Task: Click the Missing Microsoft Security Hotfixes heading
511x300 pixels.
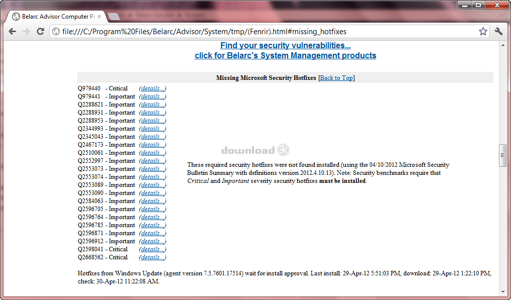Action: tap(266, 77)
